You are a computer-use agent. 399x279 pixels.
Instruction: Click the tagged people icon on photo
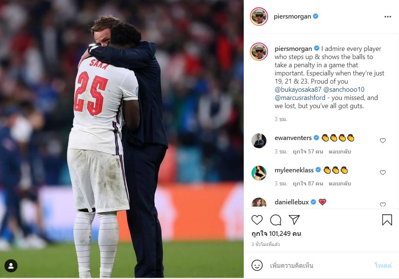click(x=11, y=266)
